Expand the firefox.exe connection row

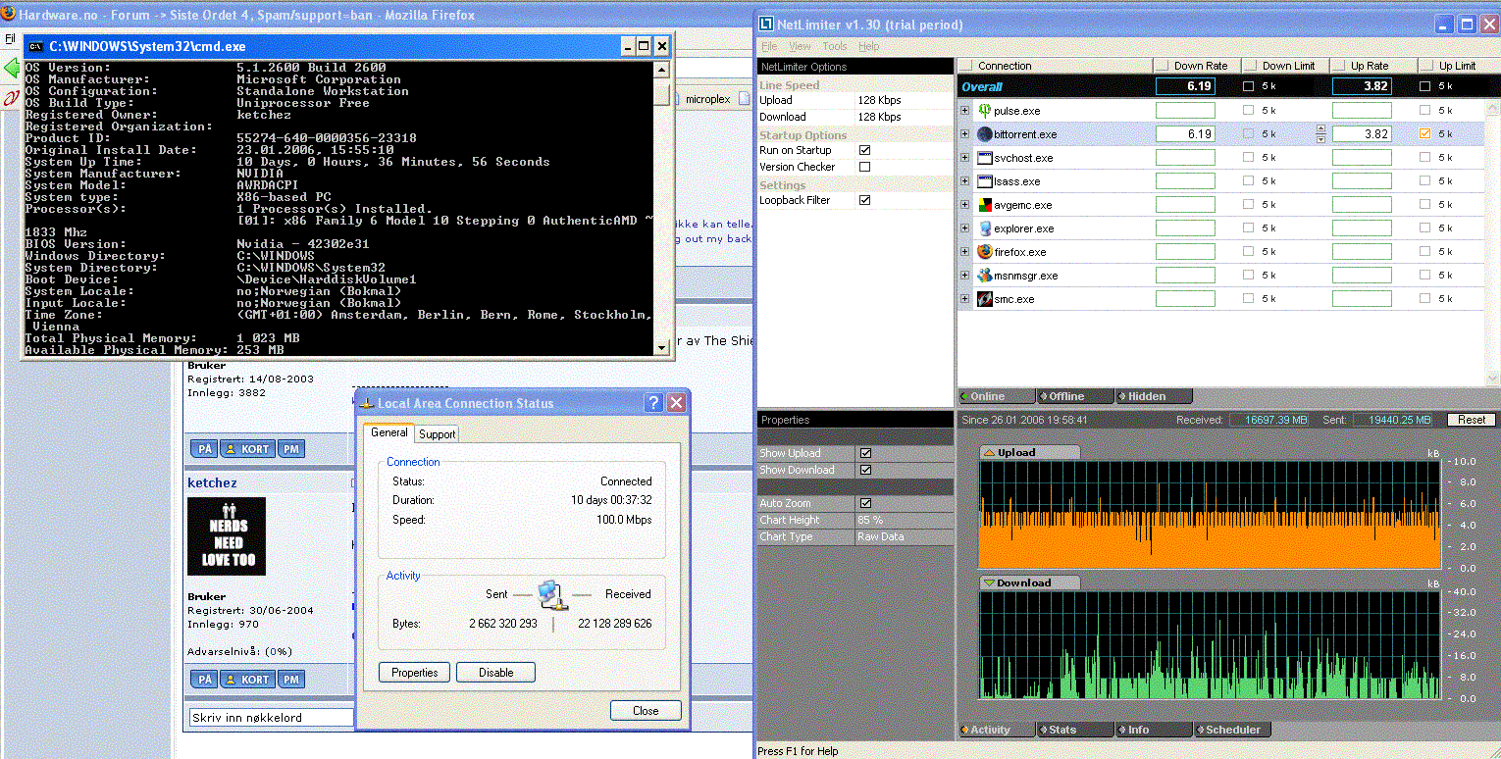(965, 252)
